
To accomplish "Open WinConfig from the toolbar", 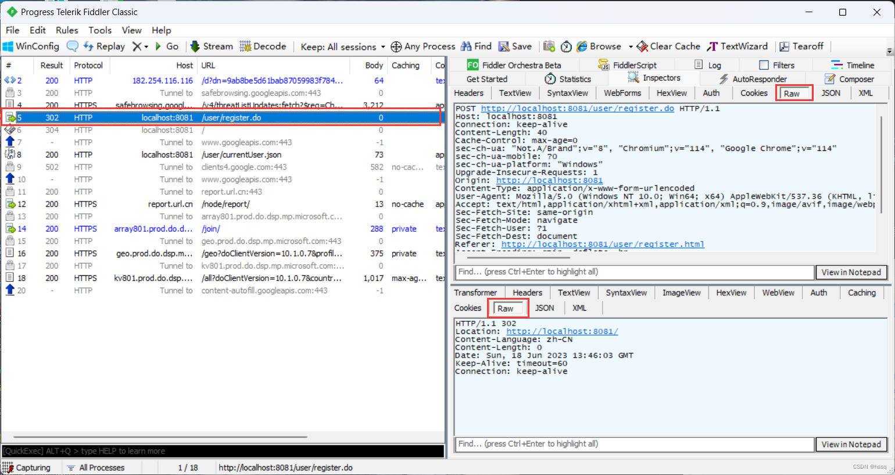I will pos(31,46).
